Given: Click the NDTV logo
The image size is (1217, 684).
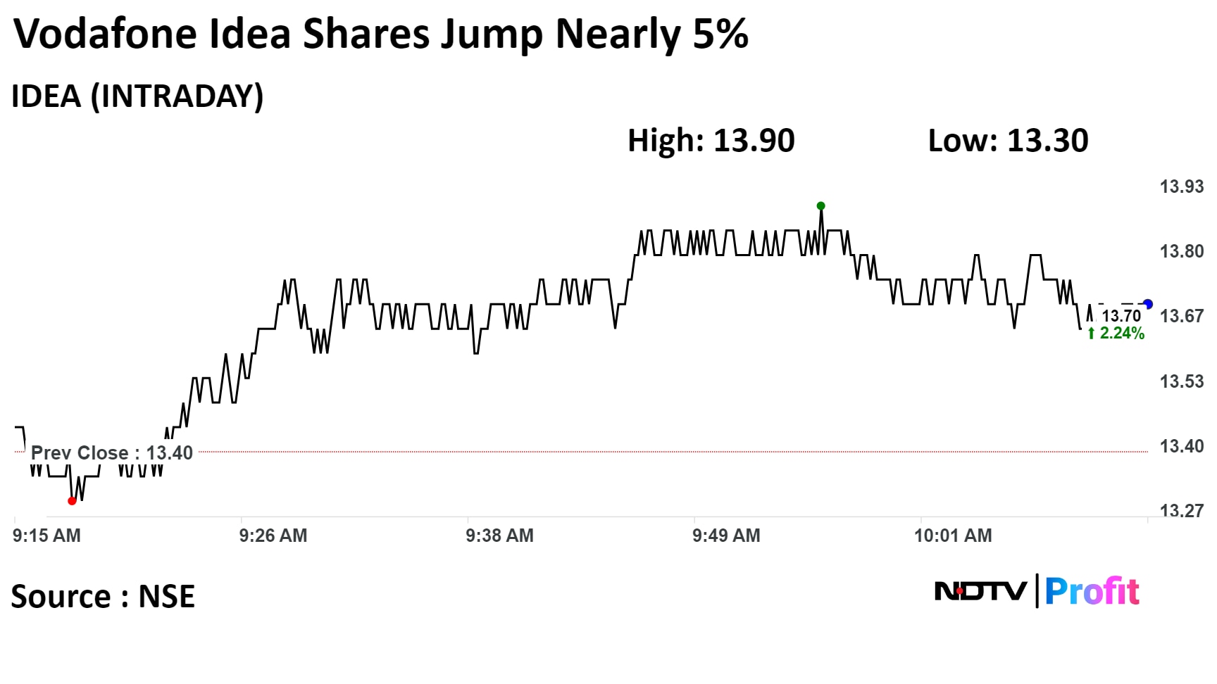Looking at the screenshot, I should [980, 591].
